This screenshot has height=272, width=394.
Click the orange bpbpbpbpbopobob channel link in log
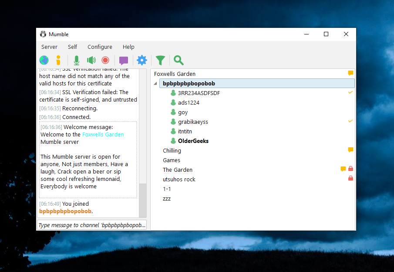65,211
